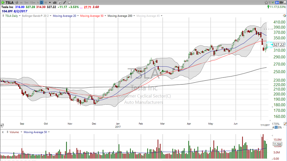
Task: Click the Moving Average 200 label
Action: 120,16
